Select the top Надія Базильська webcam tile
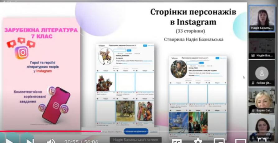This screenshot has width=280, height=143. tap(262, 18)
